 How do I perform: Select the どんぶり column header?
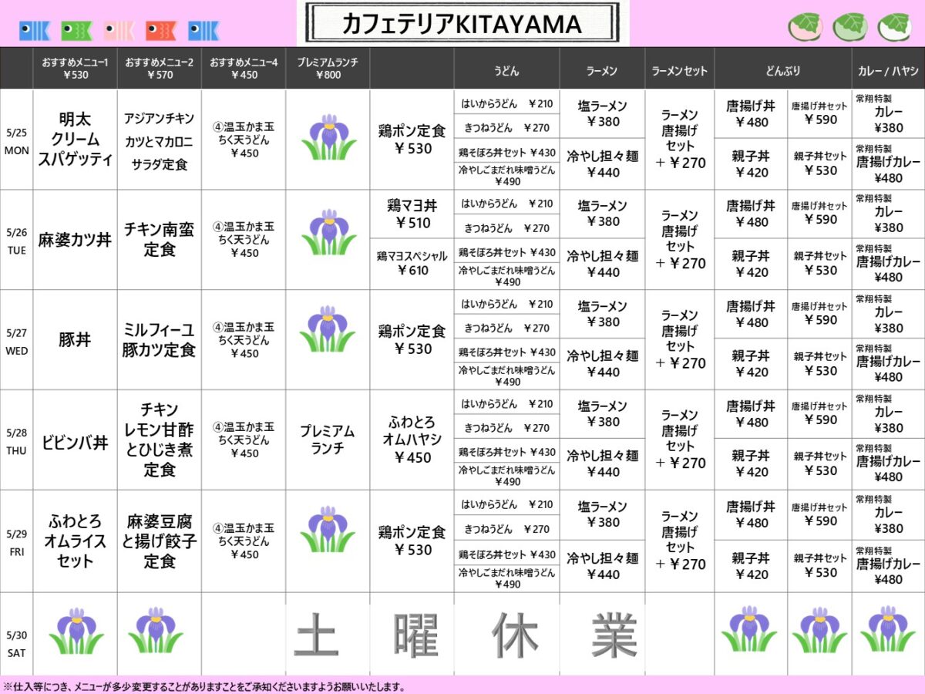(x=782, y=70)
